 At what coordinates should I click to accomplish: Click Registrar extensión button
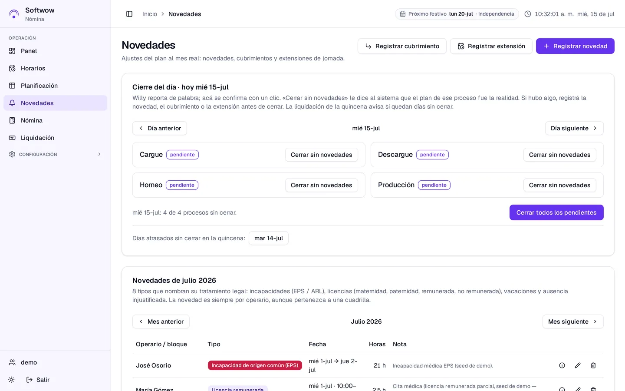491,46
